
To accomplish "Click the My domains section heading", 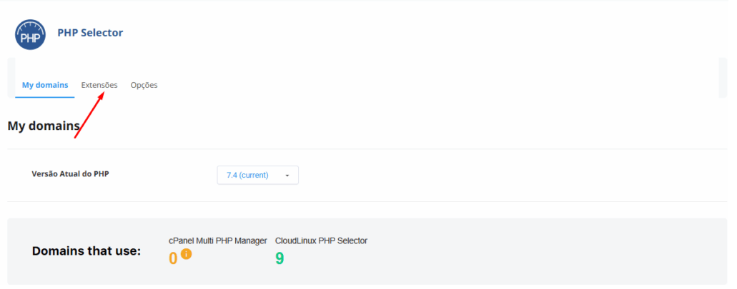I will click(x=44, y=126).
